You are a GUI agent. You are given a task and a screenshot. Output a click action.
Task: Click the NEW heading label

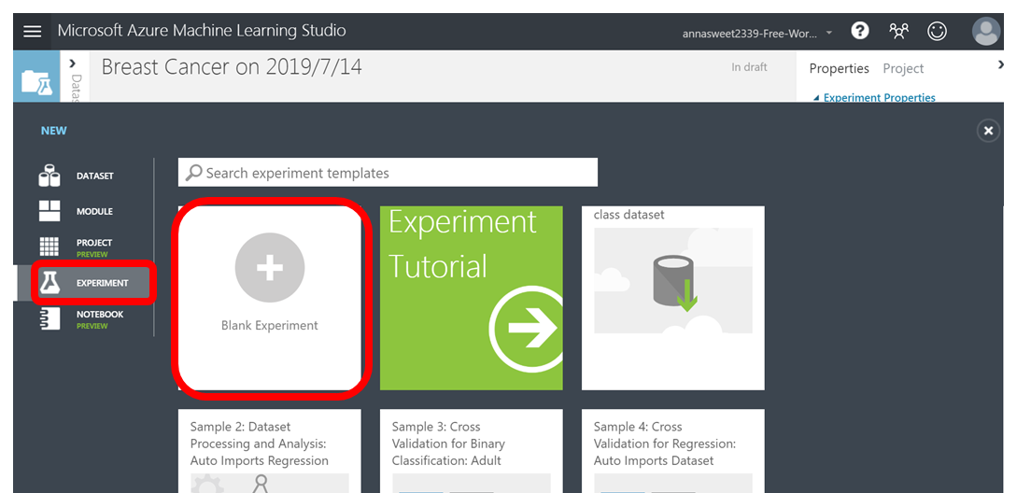click(x=54, y=131)
